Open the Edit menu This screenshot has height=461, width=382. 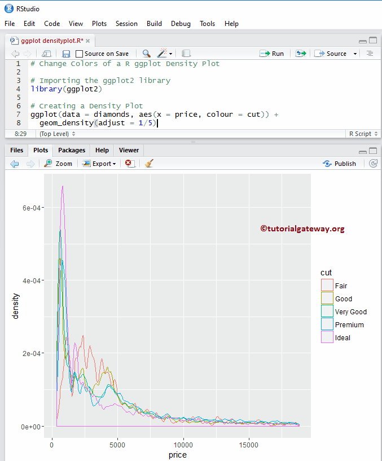pos(29,24)
